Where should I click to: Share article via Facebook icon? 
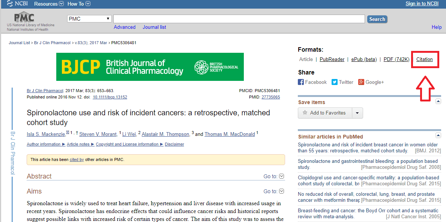(301, 82)
